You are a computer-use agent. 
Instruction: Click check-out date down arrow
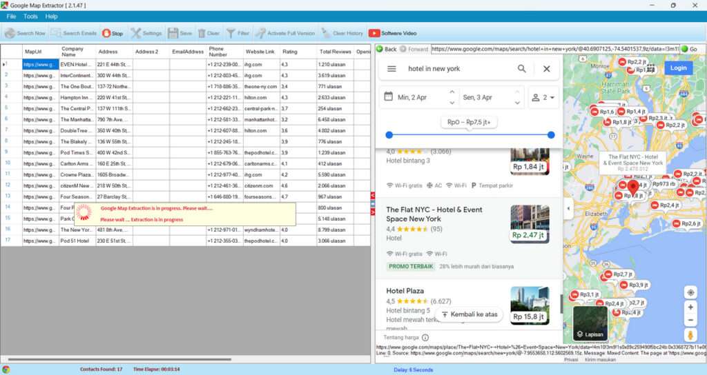tap(517, 103)
